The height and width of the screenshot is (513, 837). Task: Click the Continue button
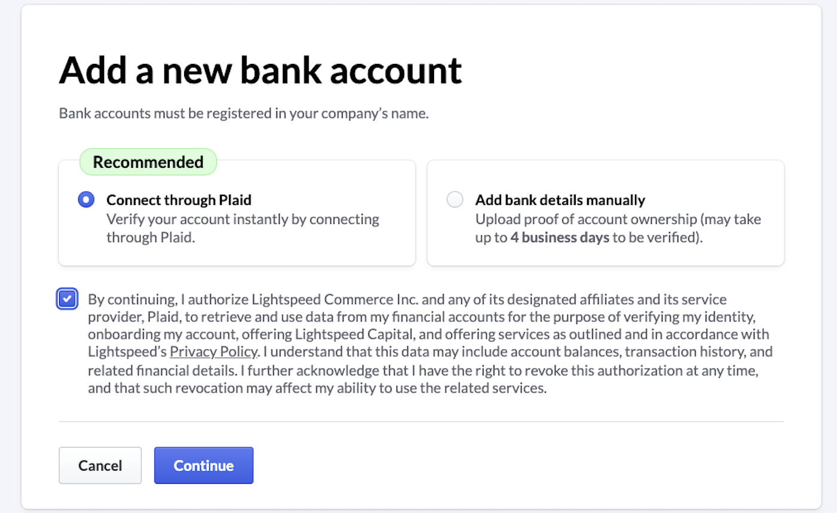[203, 465]
